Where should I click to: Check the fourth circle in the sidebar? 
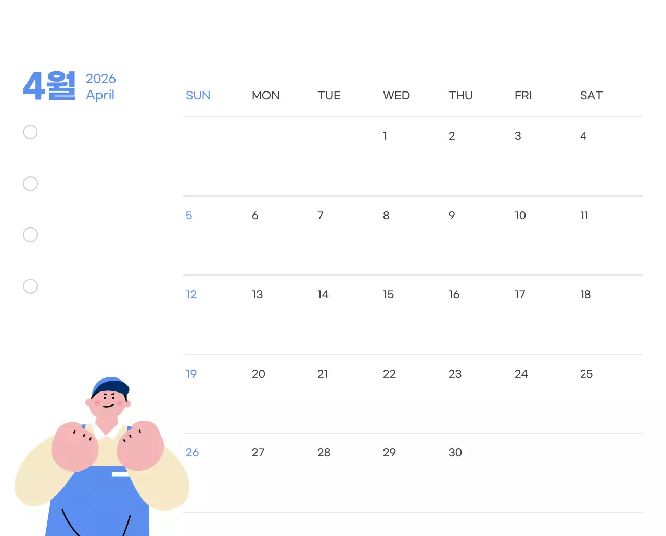click(30, 286)
